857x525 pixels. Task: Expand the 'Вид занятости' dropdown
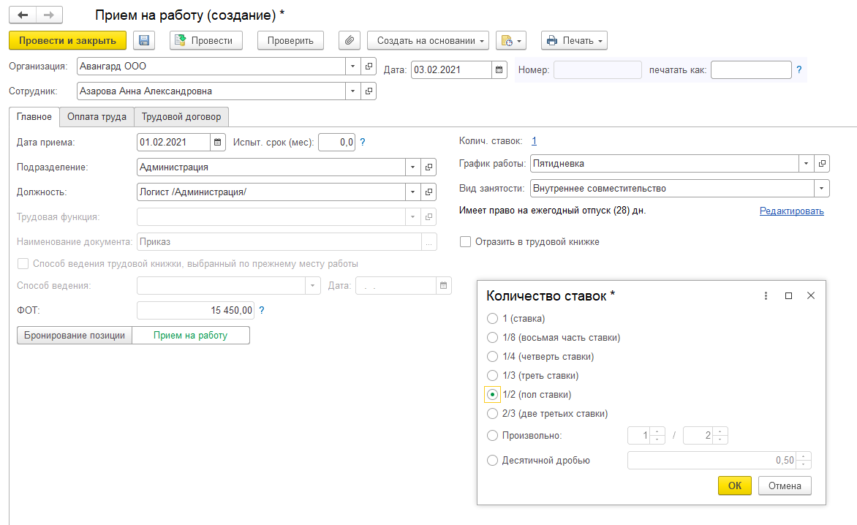pyautogui.click(x=823, y=189)
